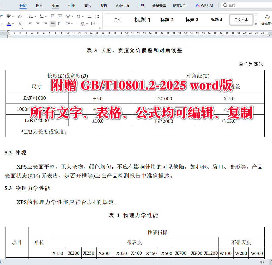Switch to the 开始 tab
Viewport: 272px width, 265px height.
tap(23, 6)
